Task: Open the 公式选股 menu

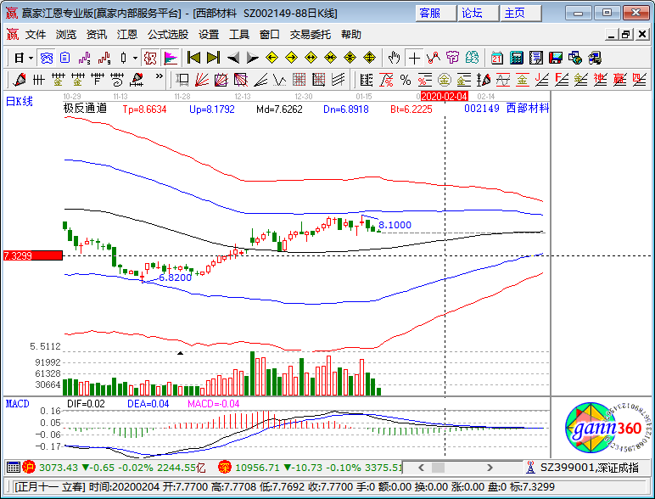Action: pyautogui.click(x=168, y=35)
